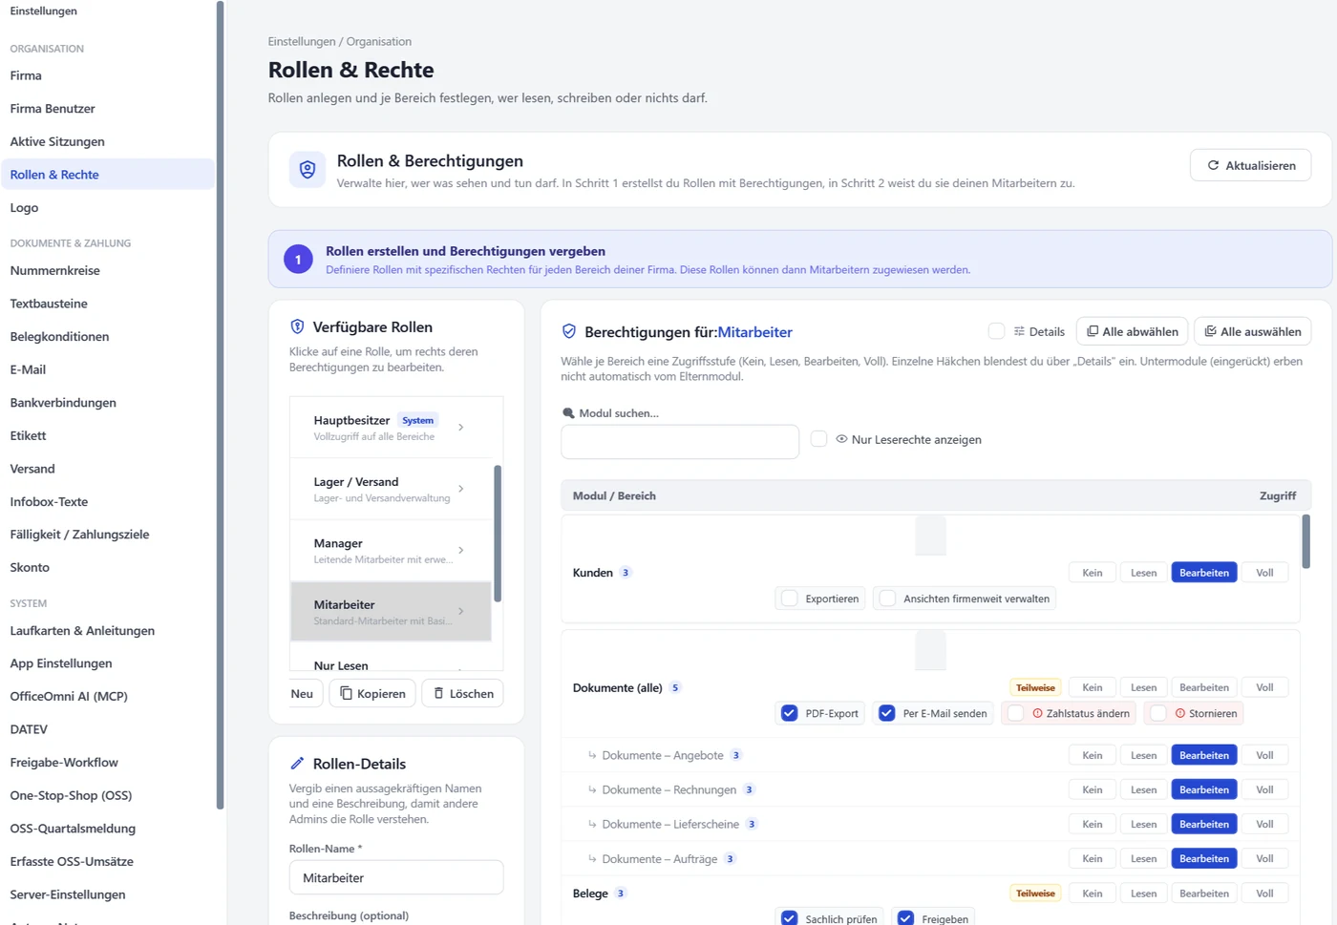Click the trash icon in the Löschen button
1337x925 pixels.
pyautogui.click(x=438, y=693)
